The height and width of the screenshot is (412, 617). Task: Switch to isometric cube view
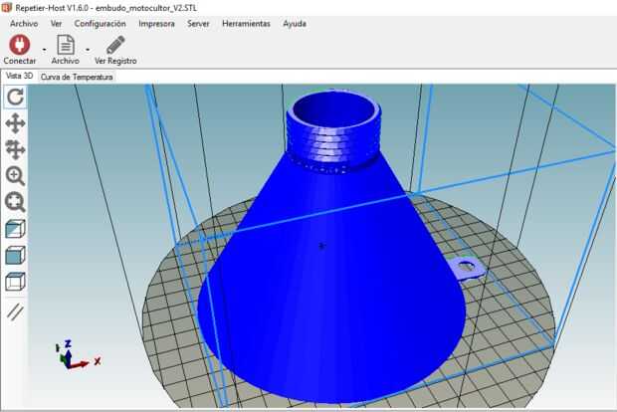pyautogui.click(x=15, y=229)
